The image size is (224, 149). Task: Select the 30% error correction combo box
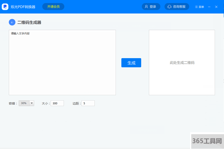(24, 103)
